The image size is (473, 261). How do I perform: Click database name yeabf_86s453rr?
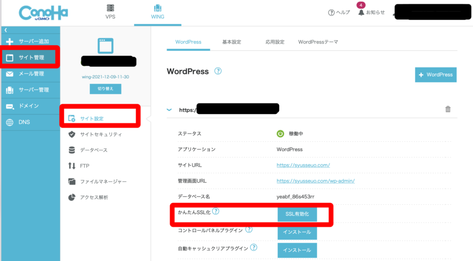295,197
